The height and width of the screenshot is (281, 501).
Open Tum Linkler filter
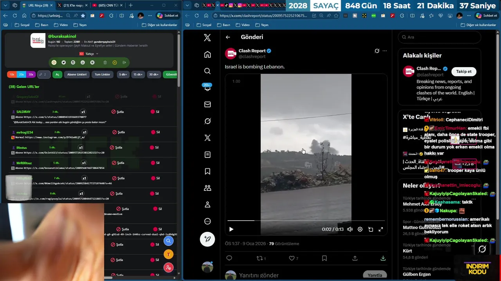click(103, 75)
